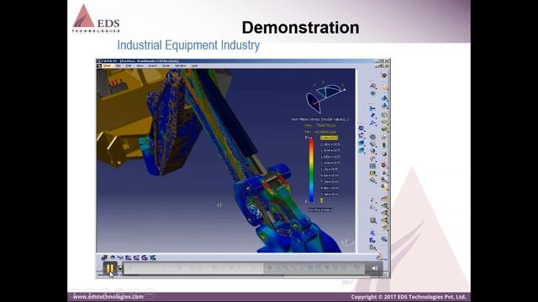Open the Insert menu in CATIA
538x302 pixels.
(153, 65)
